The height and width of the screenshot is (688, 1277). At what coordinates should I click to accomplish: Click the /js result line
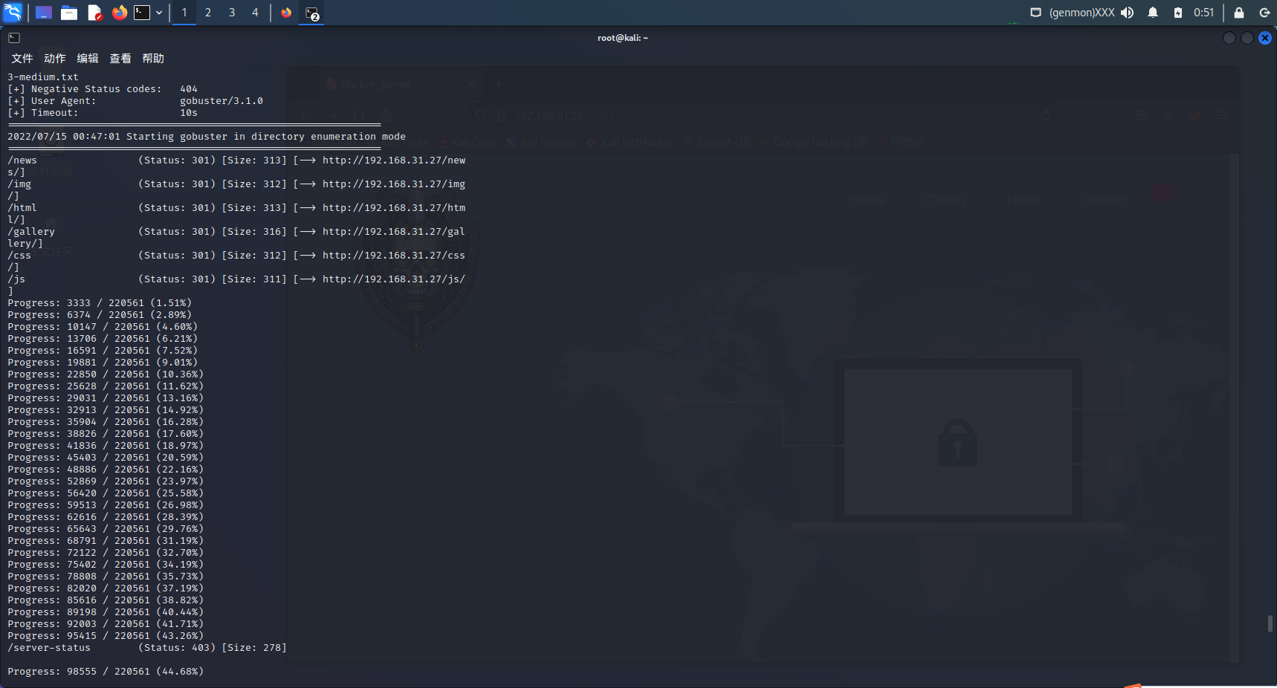236,279
